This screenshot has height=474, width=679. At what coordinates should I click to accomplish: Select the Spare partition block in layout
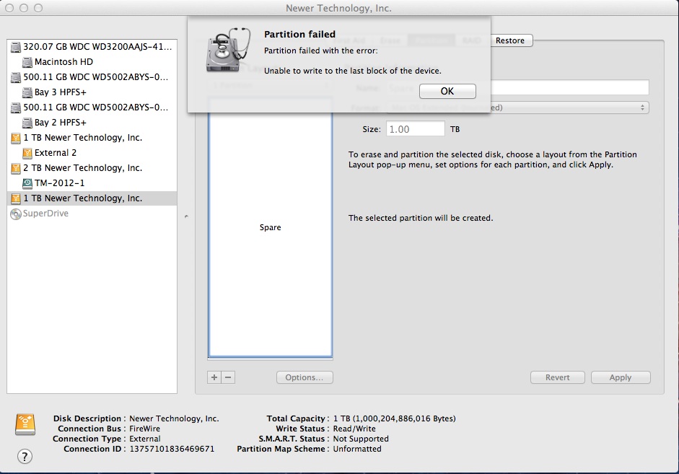(270, 227)
